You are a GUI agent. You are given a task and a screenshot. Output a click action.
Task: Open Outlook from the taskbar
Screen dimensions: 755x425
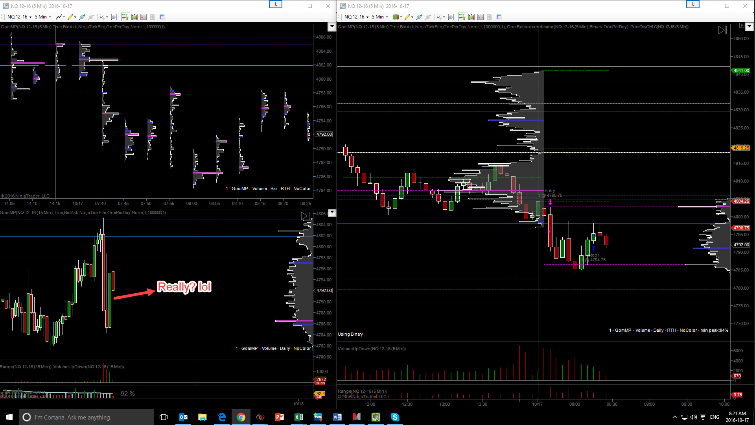click(183, 417)
